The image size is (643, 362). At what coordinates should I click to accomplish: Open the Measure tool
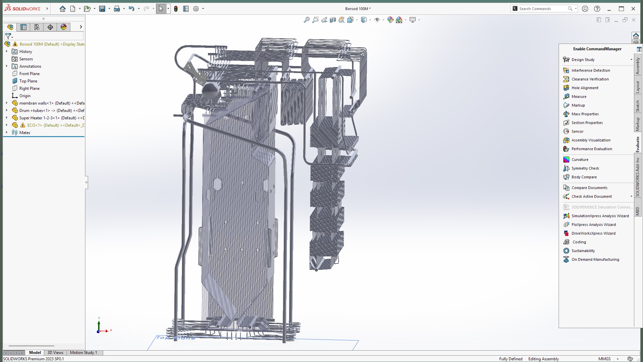click(579, 97)
